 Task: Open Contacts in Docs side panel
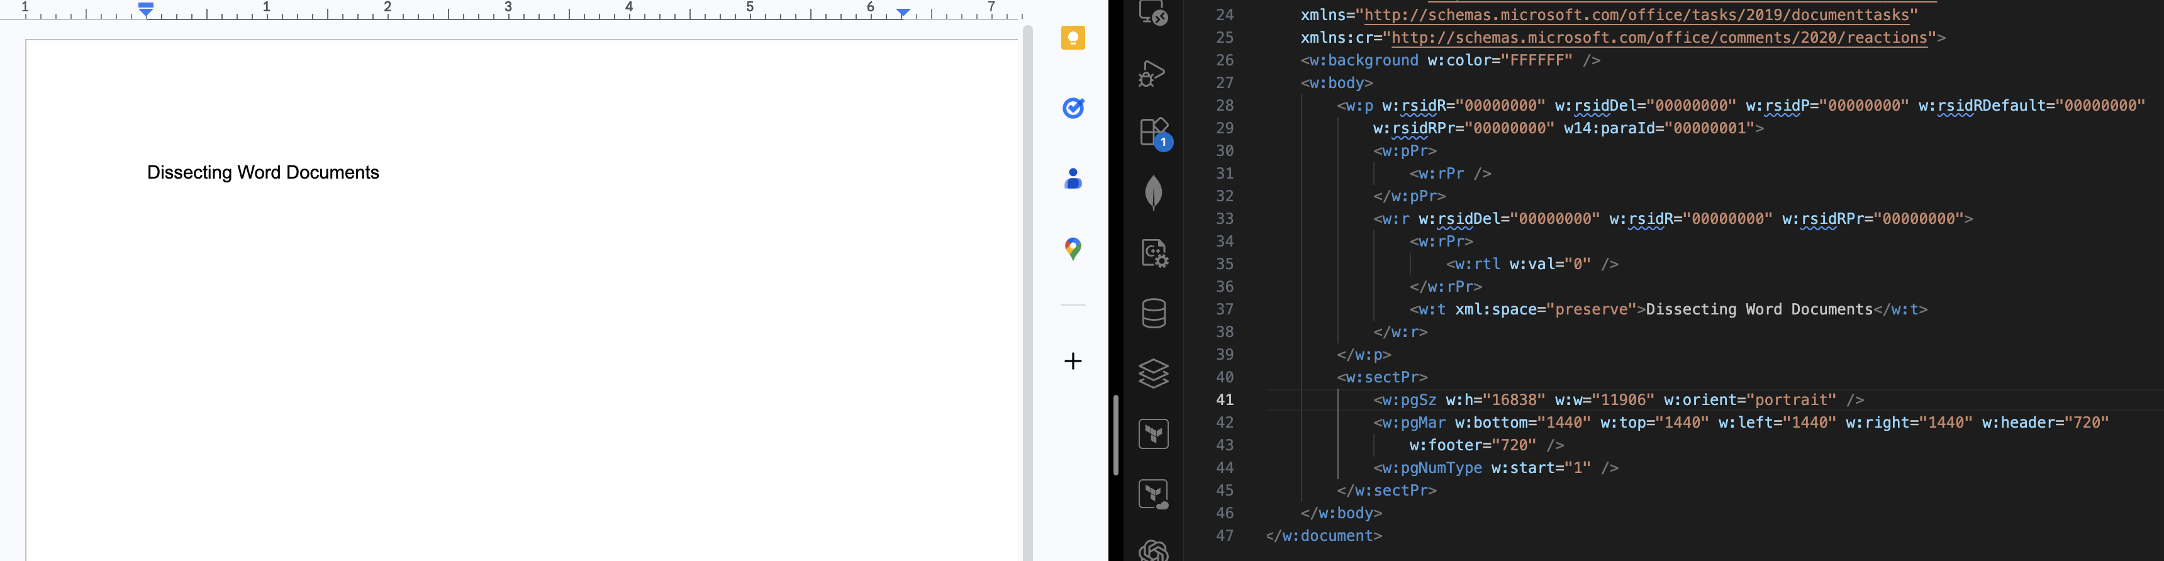pyautogui.click(x=1073, y=178)
